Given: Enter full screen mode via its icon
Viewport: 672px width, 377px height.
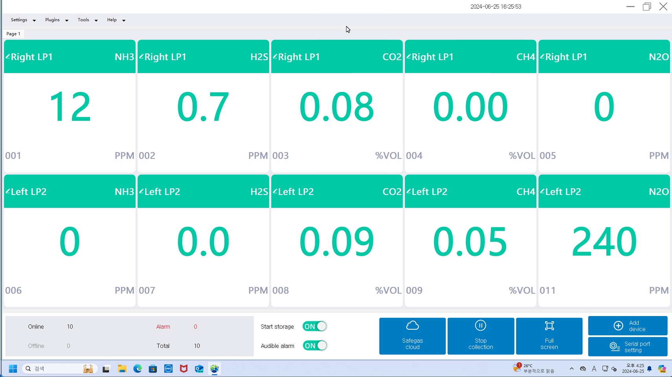Looking at the screenshot, I should 549,326.
